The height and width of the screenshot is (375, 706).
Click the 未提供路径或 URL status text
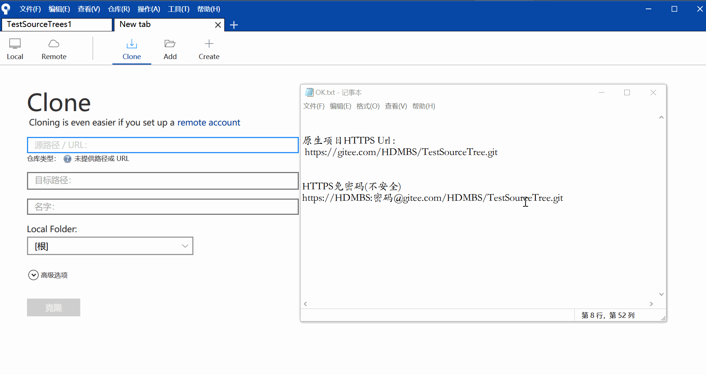102,159
